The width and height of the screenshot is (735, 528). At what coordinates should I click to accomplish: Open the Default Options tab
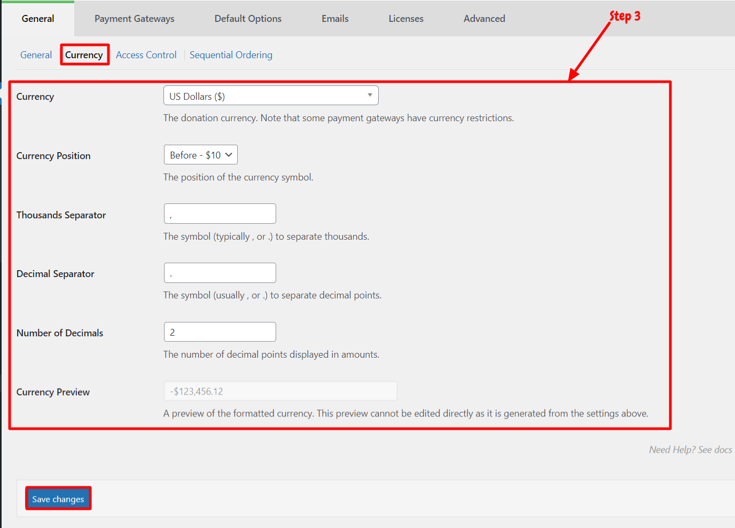(248, 19)
